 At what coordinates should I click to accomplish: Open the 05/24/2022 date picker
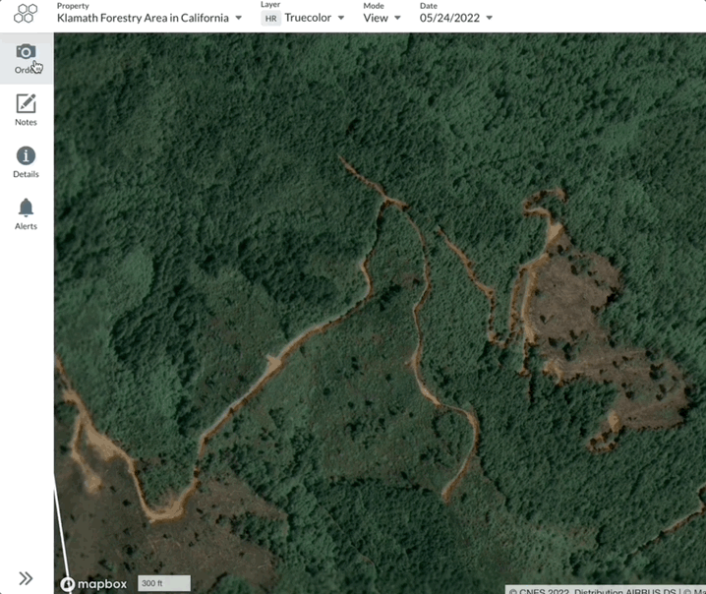click(x=456, y=19)
